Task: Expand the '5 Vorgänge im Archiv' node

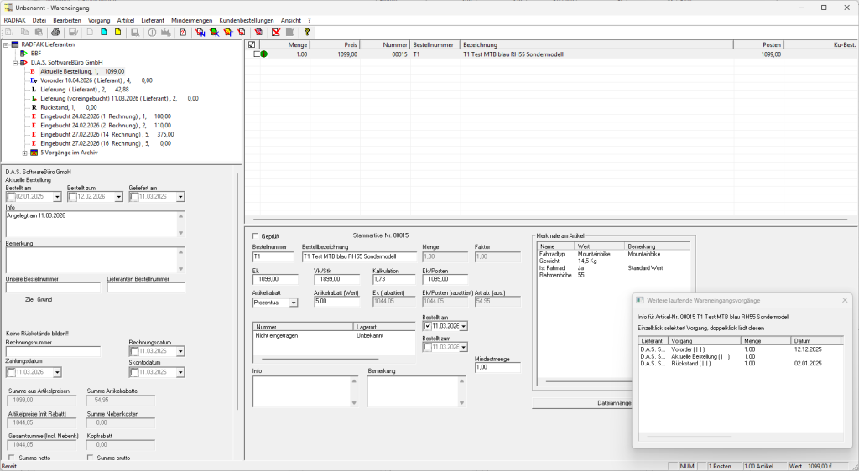Action: point(25,153)
